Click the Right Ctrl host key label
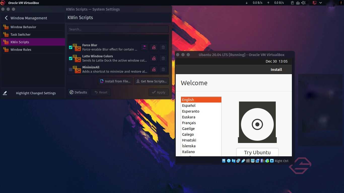 click(282, 161)
